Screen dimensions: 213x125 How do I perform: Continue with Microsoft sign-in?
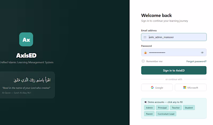(191, 88)
